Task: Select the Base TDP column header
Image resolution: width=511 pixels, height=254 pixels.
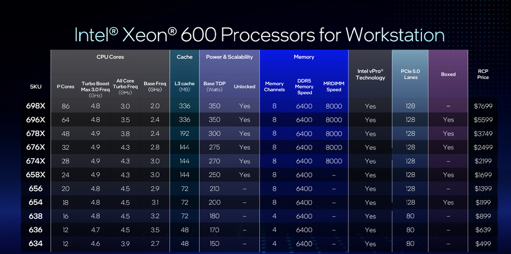Action: coord(214,87)
